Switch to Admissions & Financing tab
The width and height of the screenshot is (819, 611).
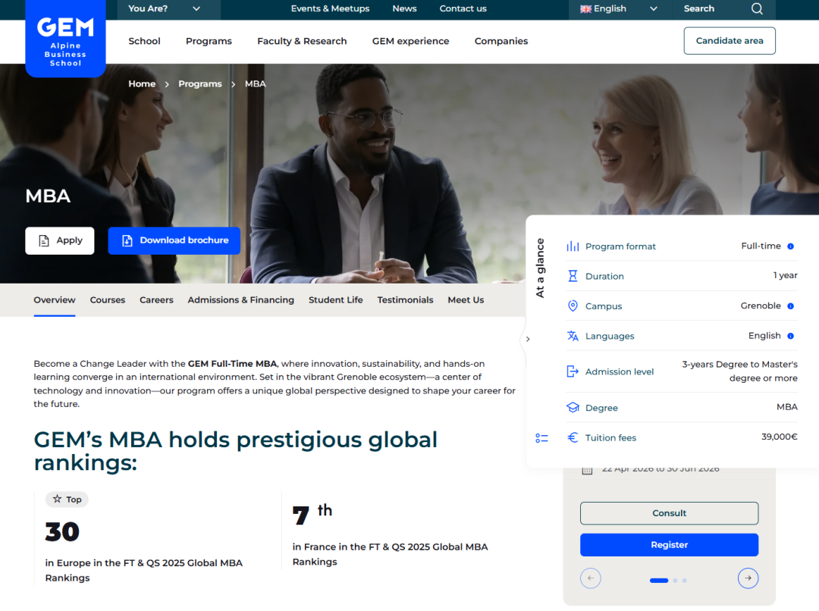[x=240, y=300]
